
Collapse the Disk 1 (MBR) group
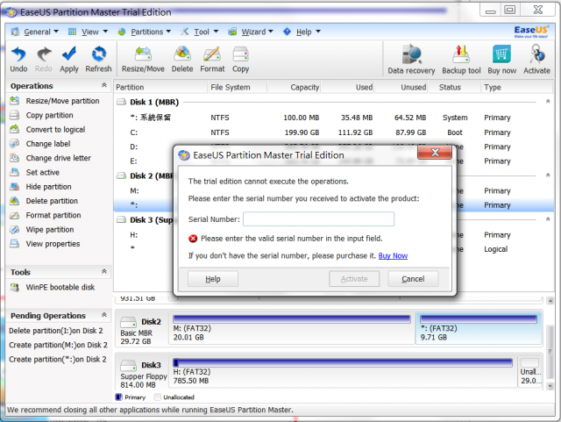click(x=548, y=102)
